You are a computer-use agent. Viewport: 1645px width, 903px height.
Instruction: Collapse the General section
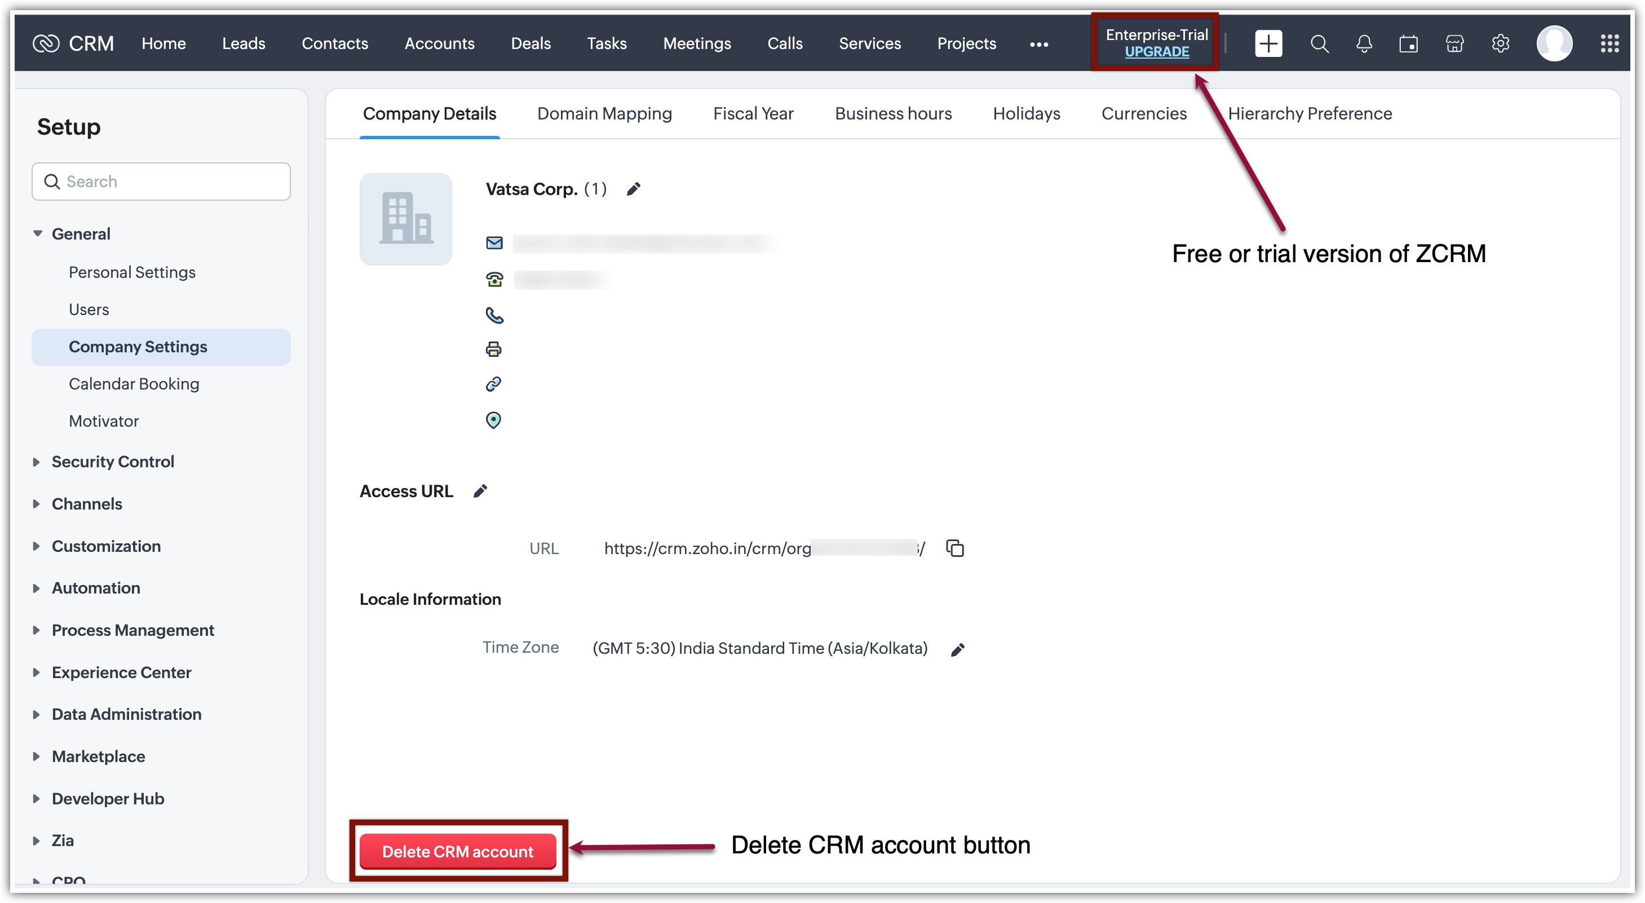(81, 234)
